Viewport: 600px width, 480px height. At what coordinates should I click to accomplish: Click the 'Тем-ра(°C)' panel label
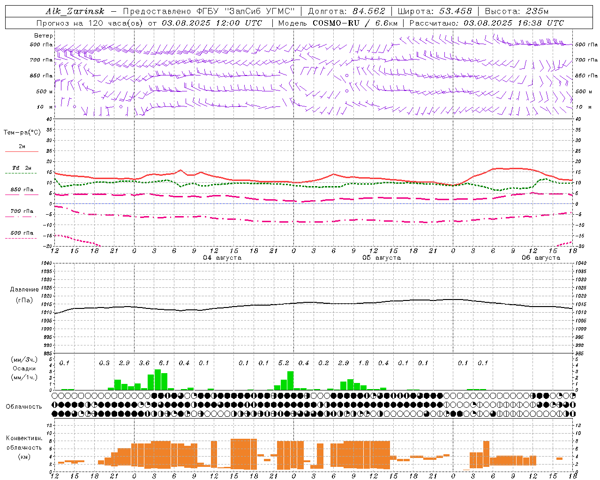click(x=22, y=132)
